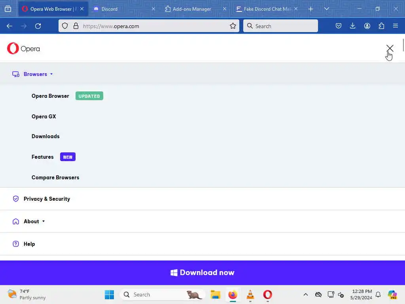Viewport: 405px width, 304px height.
Task: Click the About home icon
Action: click(16, 222)
